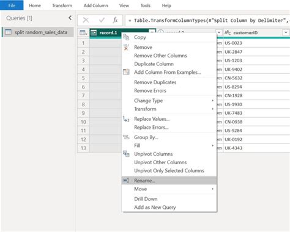Choose Replace Errors

point(169,127)
